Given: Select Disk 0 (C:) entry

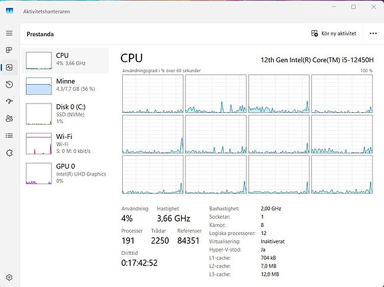Looking at the screenshot, I should [x=65, y=113].
